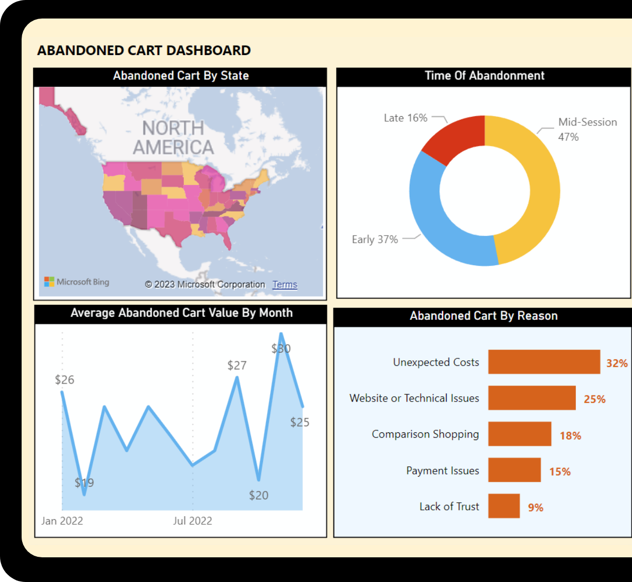Click the '15%' value label
Viewport: 632px width, 582px height.
pyautogui.click(x=559, y=471)
